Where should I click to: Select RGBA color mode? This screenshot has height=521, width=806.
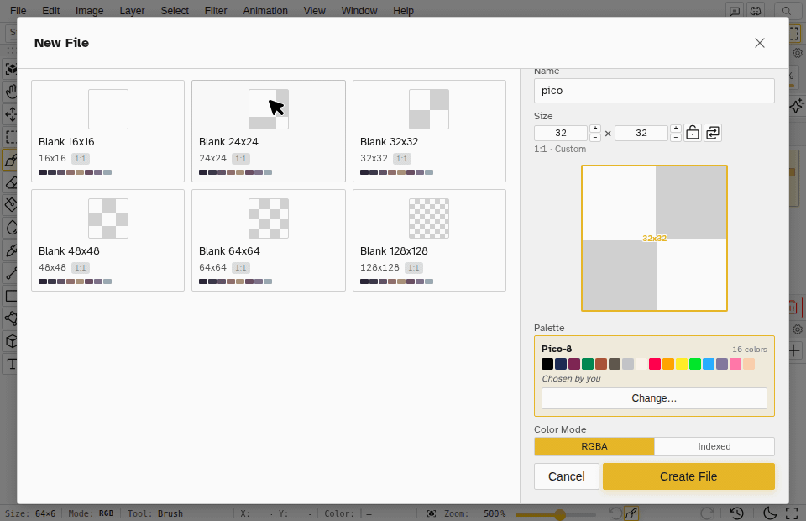click(594, 446)
